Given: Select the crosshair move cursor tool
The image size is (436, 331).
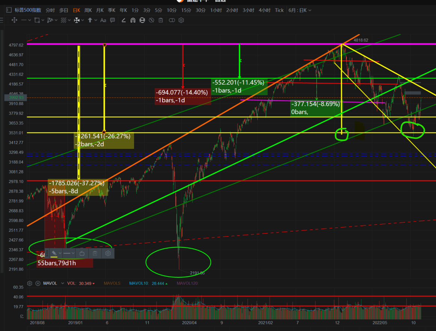Looking at the screenshot, I should pyautogui.click(x=15, y=20).
